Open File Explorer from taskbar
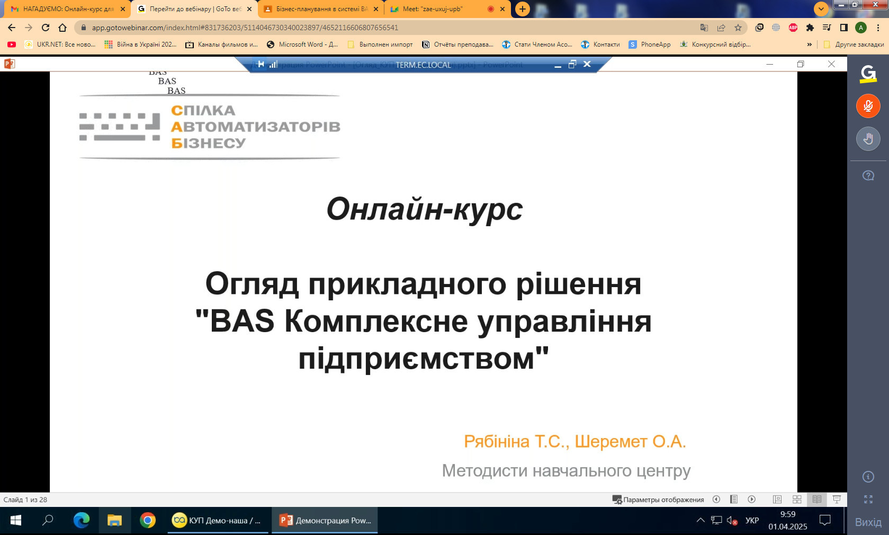889x535 pixels. tap(114, 521)
